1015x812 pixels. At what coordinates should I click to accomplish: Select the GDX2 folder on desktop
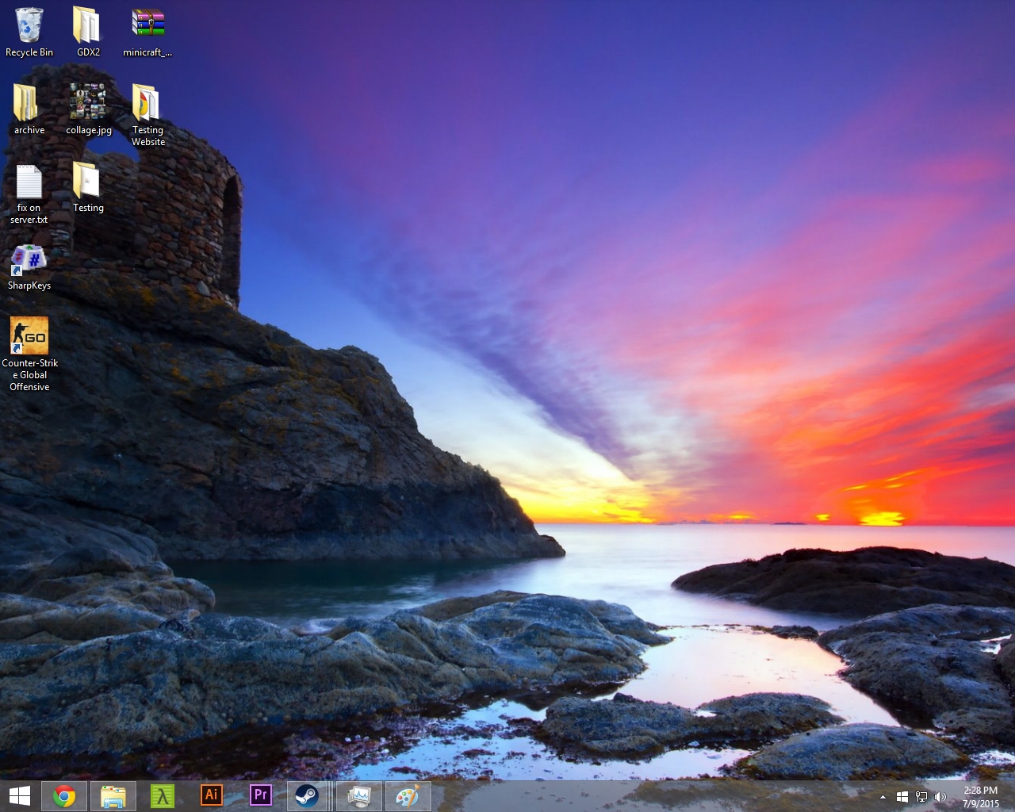88,32
